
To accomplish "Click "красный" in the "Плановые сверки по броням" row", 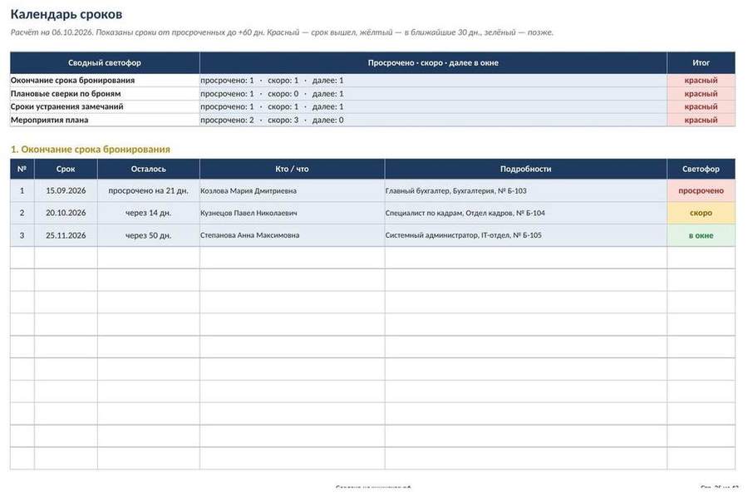I will 701,93.
